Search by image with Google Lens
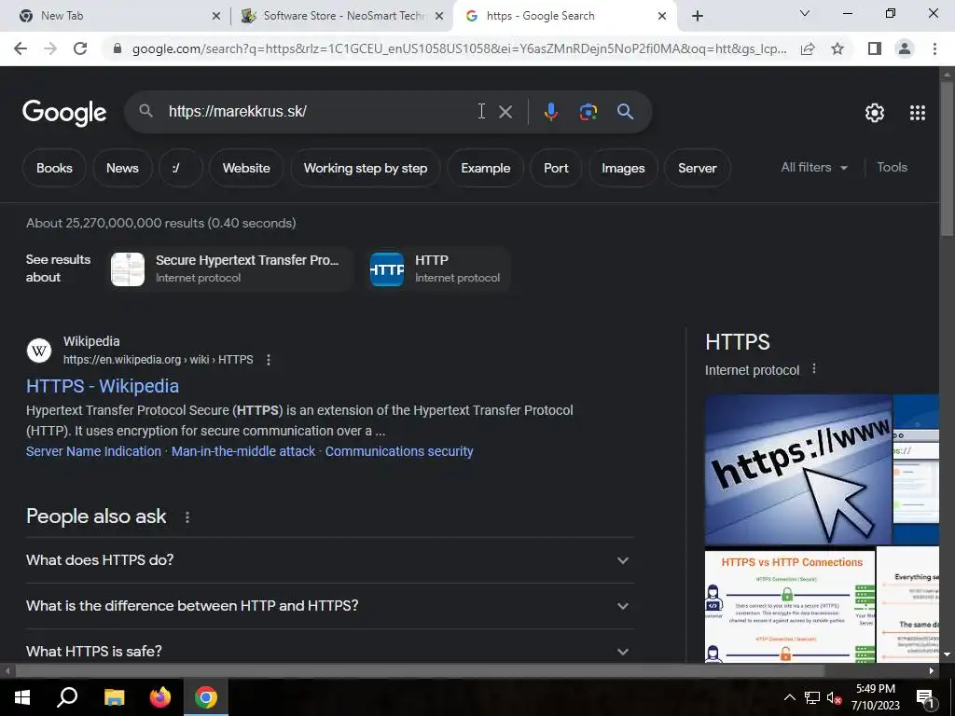The height and width of the screenshot is (716, 955). [x=588, y=112]
